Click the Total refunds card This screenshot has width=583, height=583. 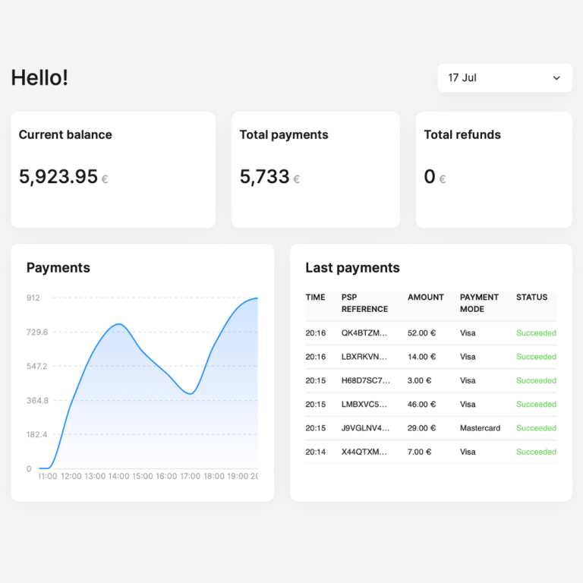[x=493, y=169]
